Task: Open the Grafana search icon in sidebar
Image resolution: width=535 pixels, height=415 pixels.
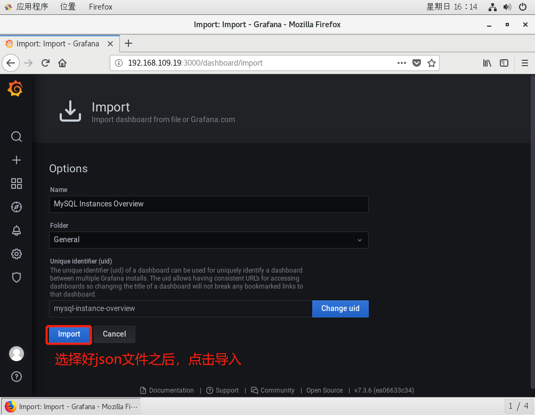Action: click(17, 137)
